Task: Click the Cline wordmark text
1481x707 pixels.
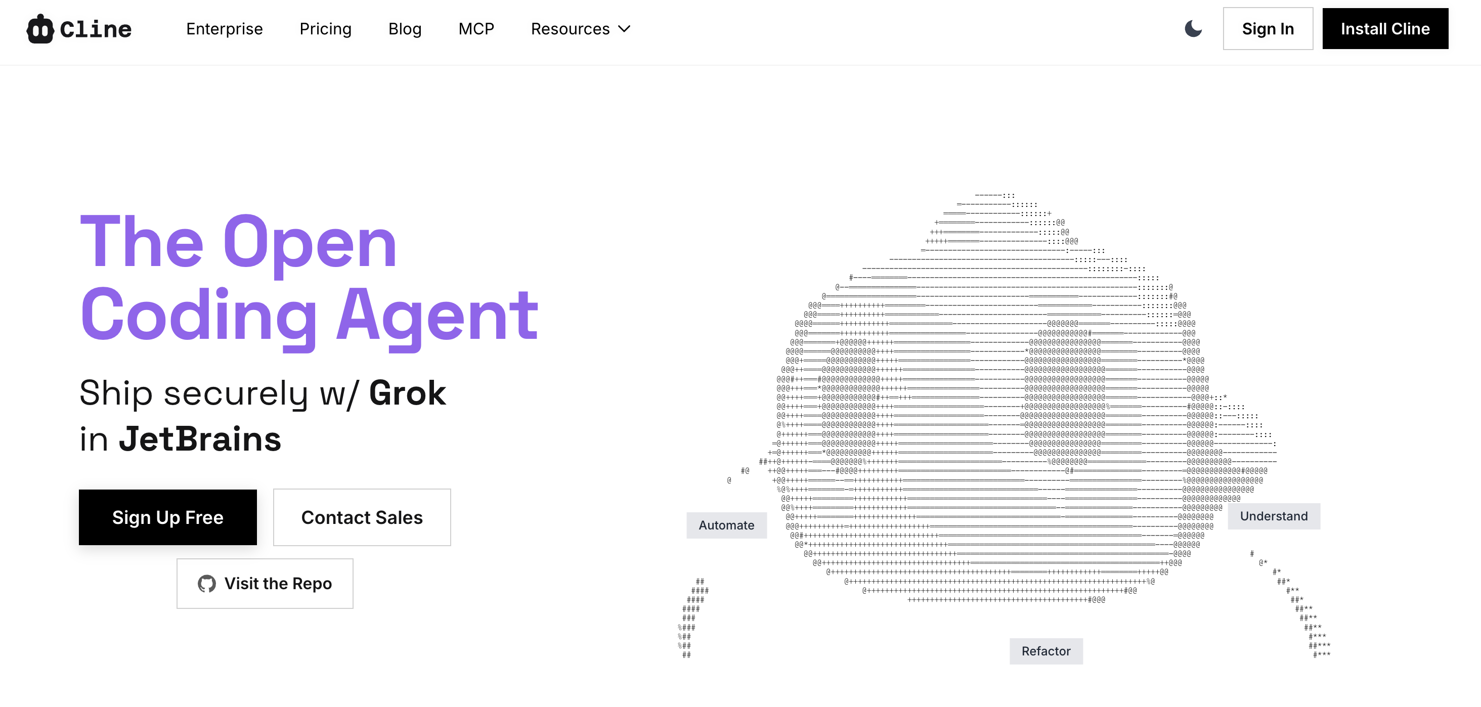Action: [96, 29]
